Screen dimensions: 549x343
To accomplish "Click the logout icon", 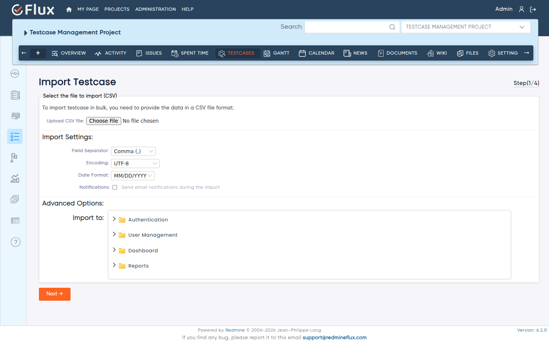I will [533, 10].
